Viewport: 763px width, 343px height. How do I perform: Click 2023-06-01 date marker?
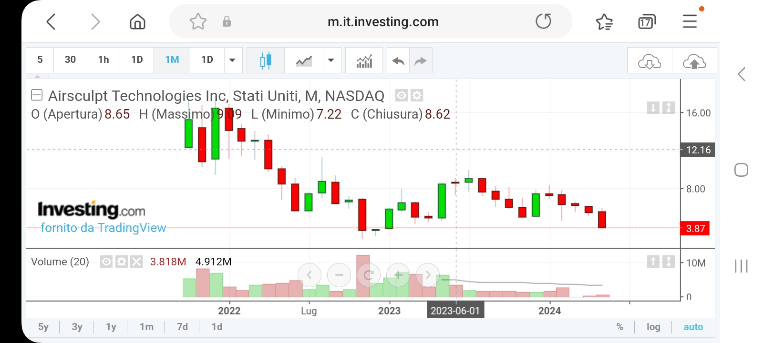click(455, 311)
